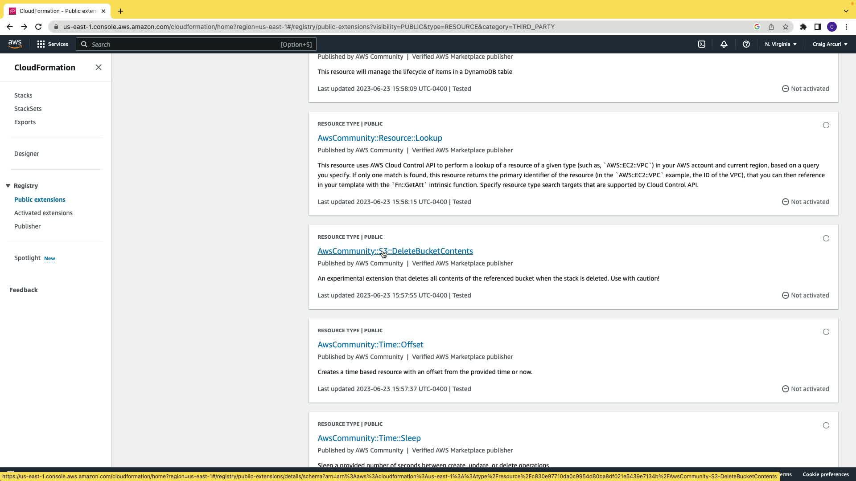The height and width of the screenshot is (481, 856).
Task: Open the Services grid menu icon
Action: point(41,44)
